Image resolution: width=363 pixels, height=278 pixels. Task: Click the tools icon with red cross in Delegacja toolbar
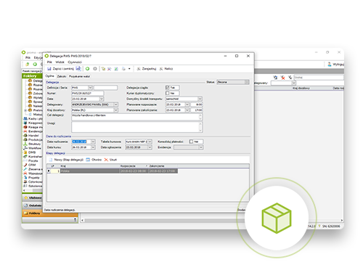(x=110, y=69)
